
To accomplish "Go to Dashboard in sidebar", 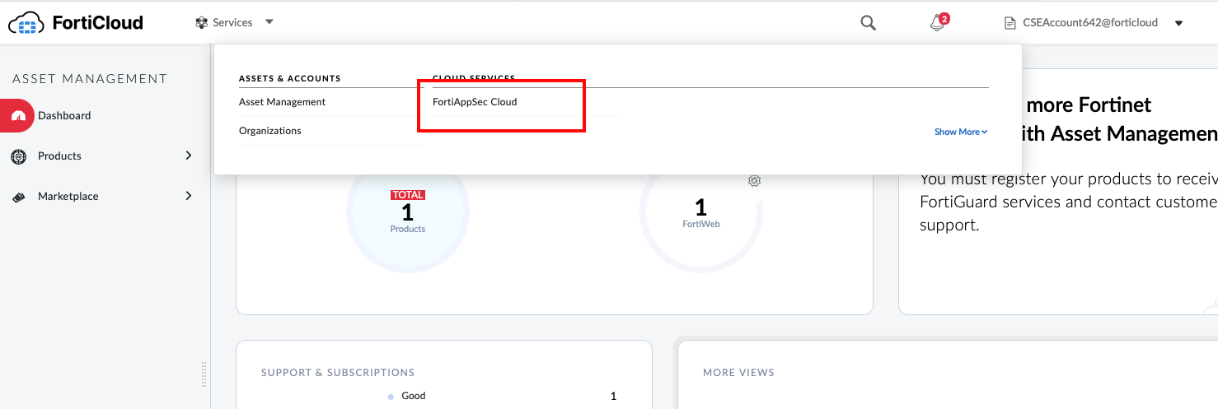I will coord(64,116).
